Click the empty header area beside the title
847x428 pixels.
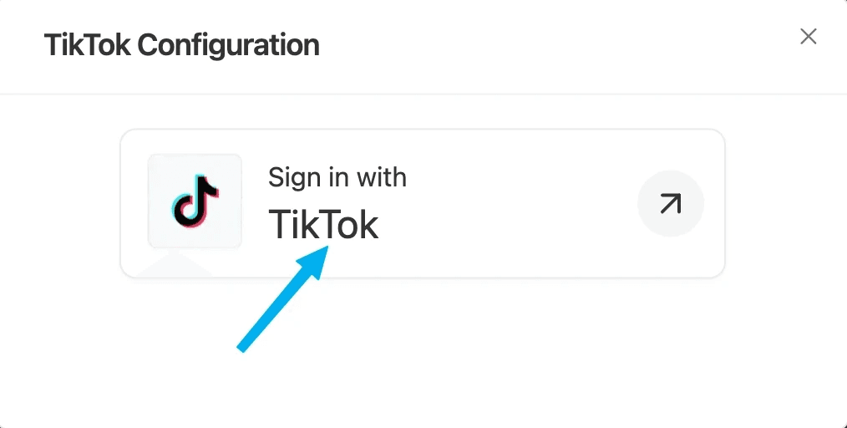pos(543,44)
